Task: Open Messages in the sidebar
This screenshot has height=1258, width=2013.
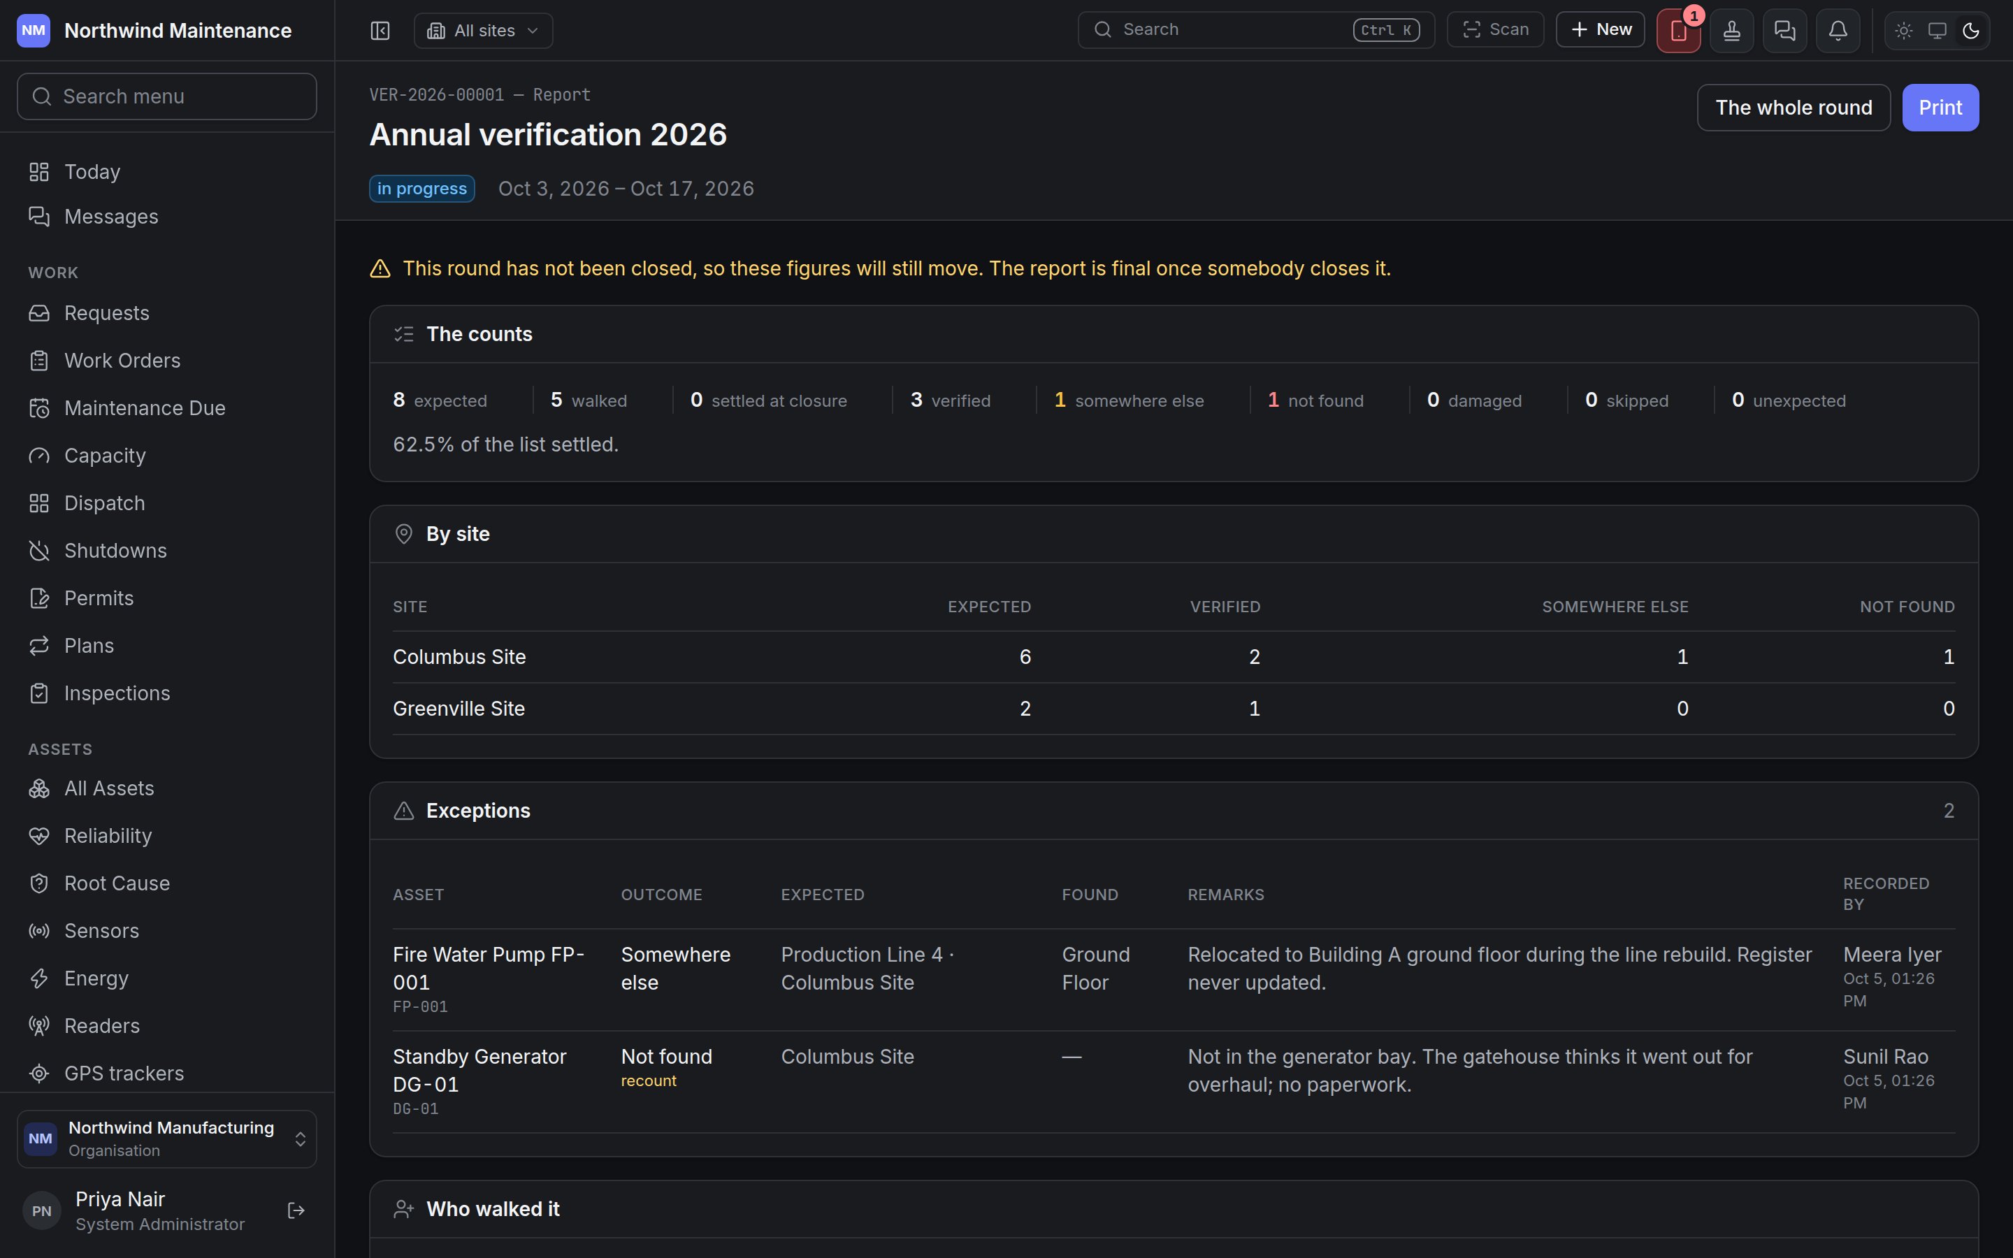Action: pyautogui.click(x=167, y=217)
